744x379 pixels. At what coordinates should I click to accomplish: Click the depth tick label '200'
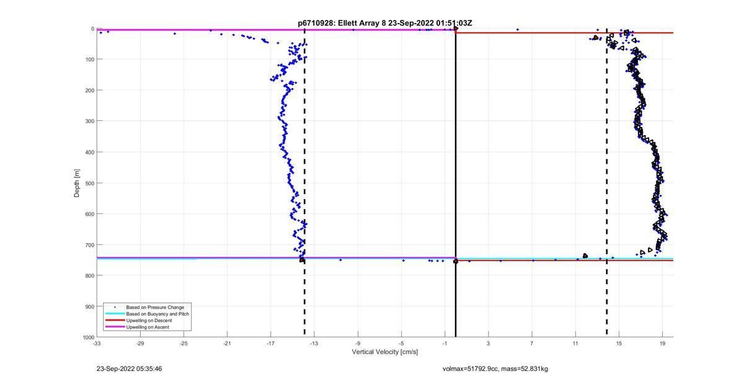[x=89, y=91]
